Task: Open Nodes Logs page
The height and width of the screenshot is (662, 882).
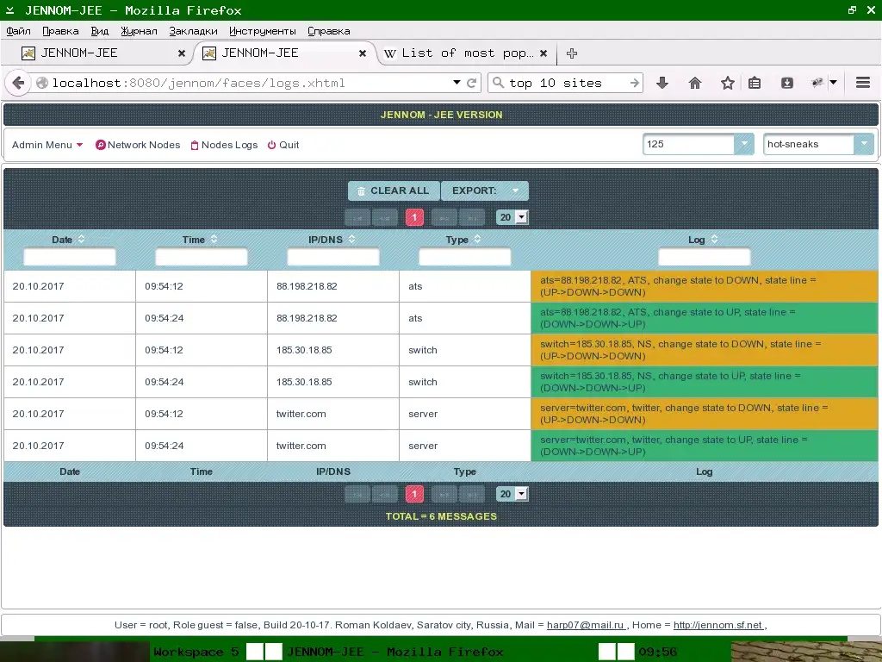Action: [x=224, y=145]
